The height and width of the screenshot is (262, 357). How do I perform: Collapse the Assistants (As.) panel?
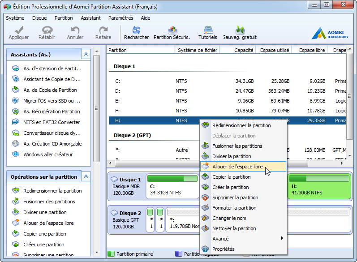pos(86,54)
